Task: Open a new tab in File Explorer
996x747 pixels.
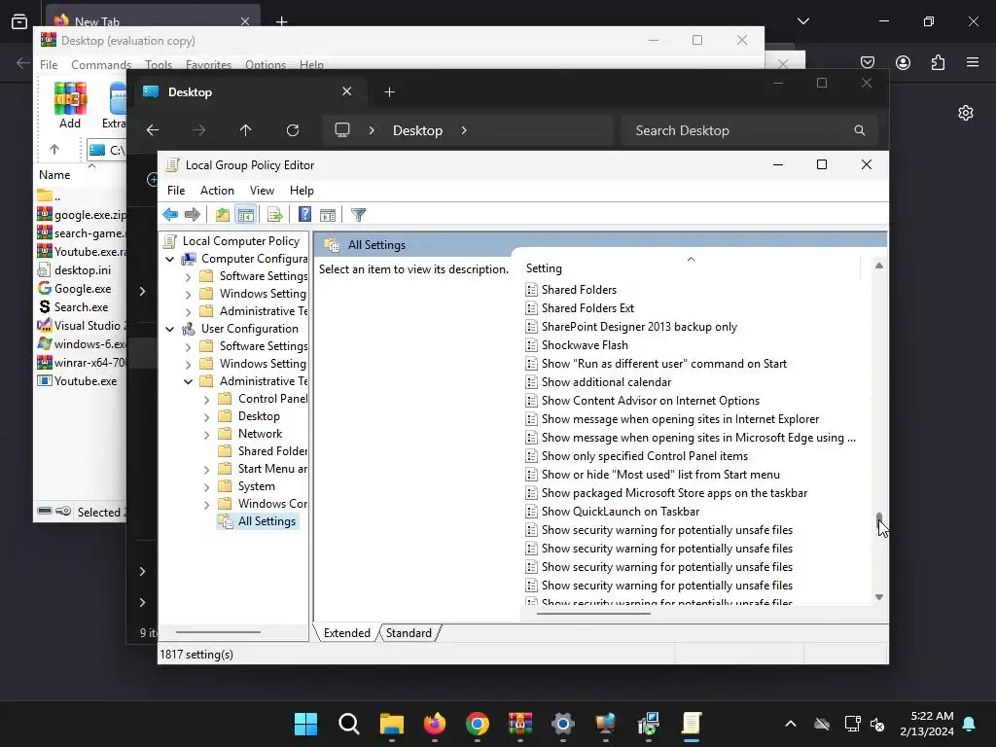Action: pos(389,92)
